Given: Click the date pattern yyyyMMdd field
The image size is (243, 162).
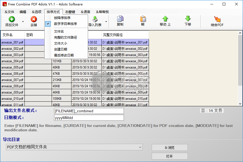Looking at the screenshot, I should click(x=89, y=118).
